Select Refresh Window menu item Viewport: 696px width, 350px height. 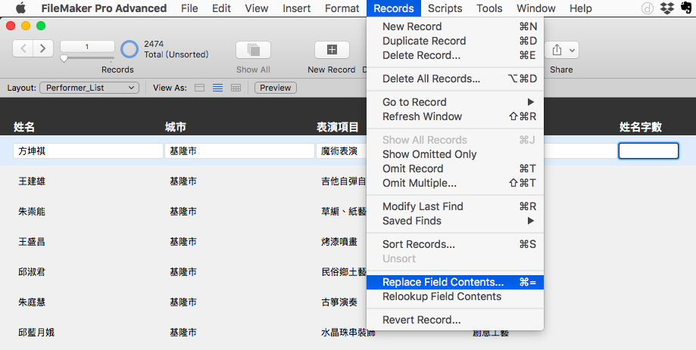(x=455, y=116)
